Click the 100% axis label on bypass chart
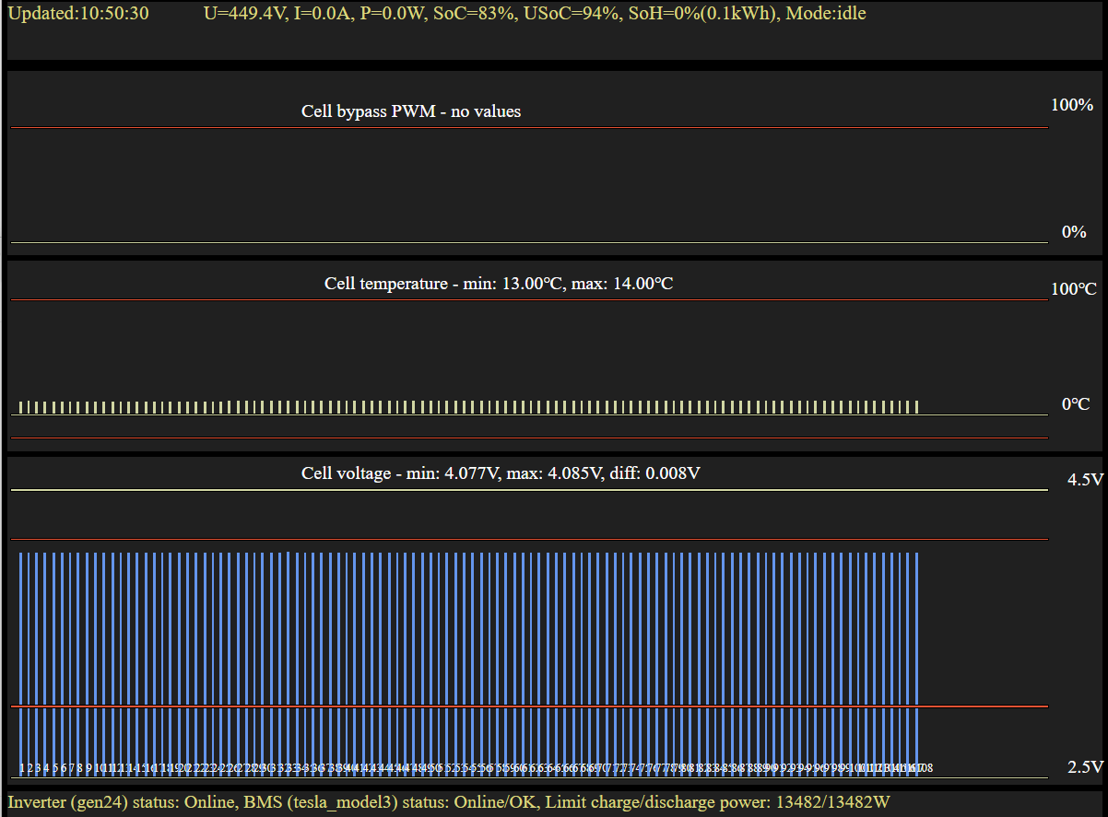 (1072, 105)
